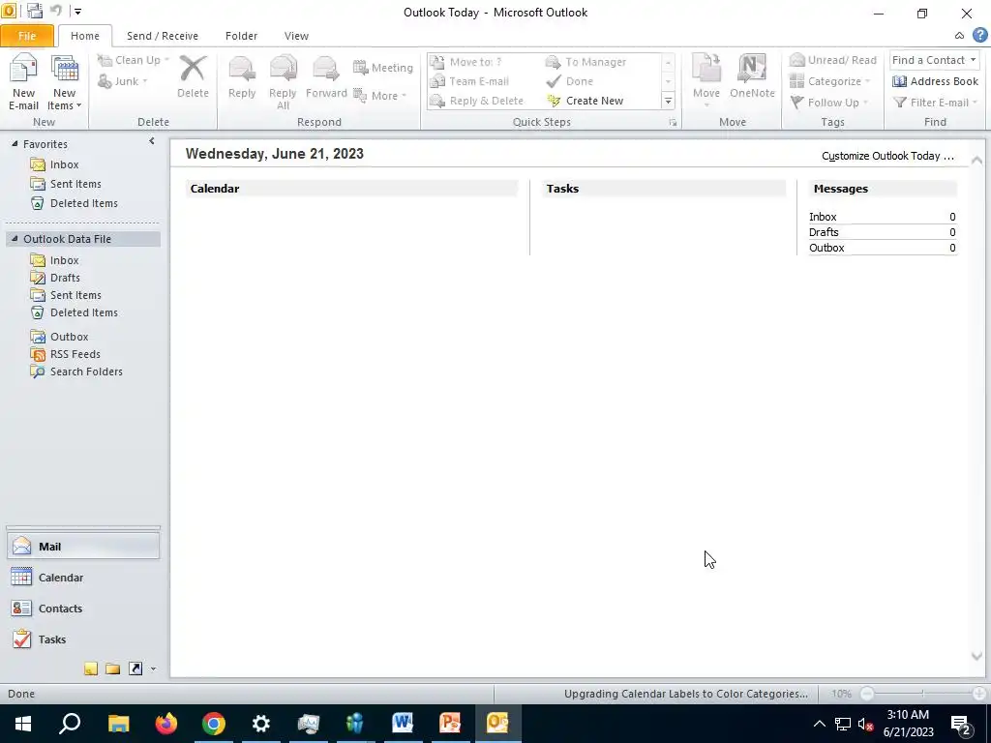
Task: Click the zoom slider in status bar
Action: (x=922, y=694)
